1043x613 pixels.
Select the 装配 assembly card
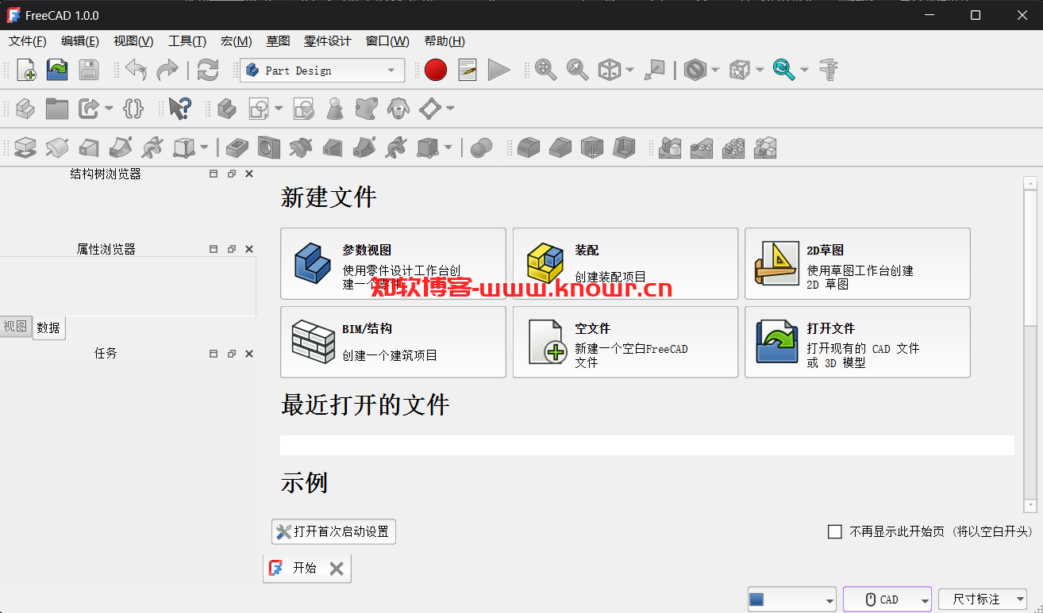pos(625,263)
